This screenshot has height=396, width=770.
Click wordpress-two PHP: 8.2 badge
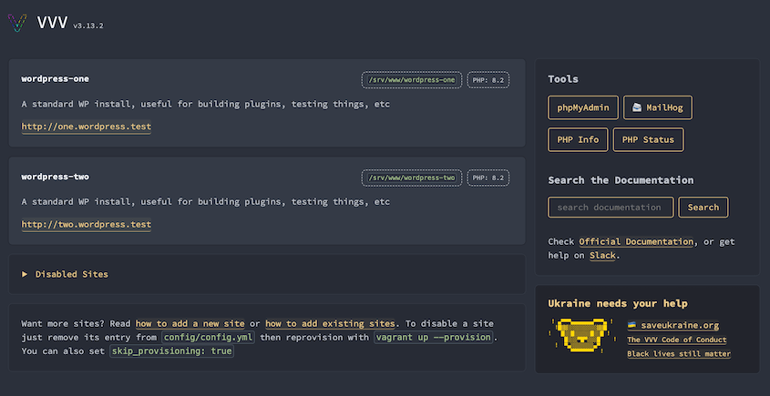[488, 178]
